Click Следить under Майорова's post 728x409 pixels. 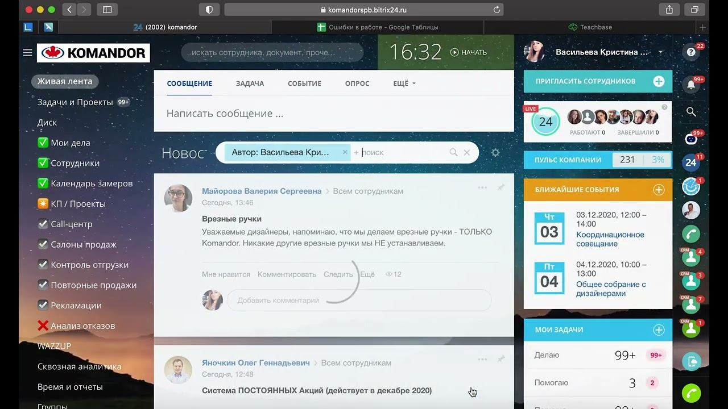338,274
